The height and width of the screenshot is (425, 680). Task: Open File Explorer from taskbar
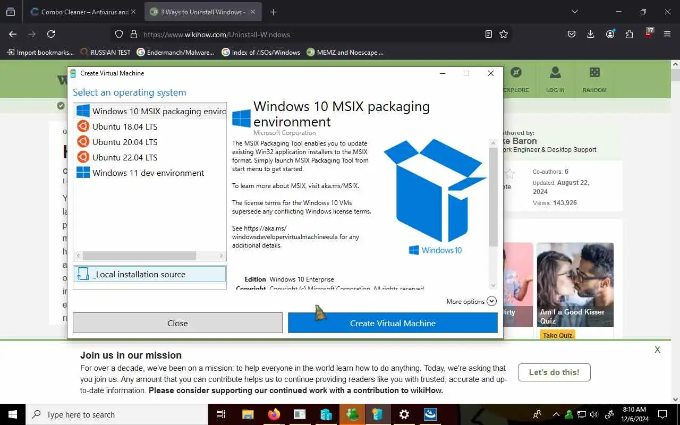point(248,414)
